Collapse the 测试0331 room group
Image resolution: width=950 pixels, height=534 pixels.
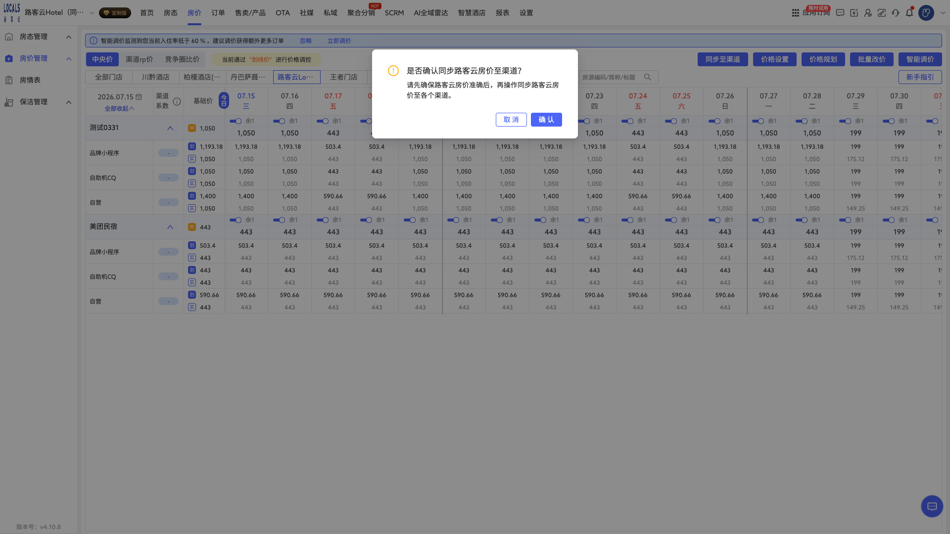pos(170,128)
